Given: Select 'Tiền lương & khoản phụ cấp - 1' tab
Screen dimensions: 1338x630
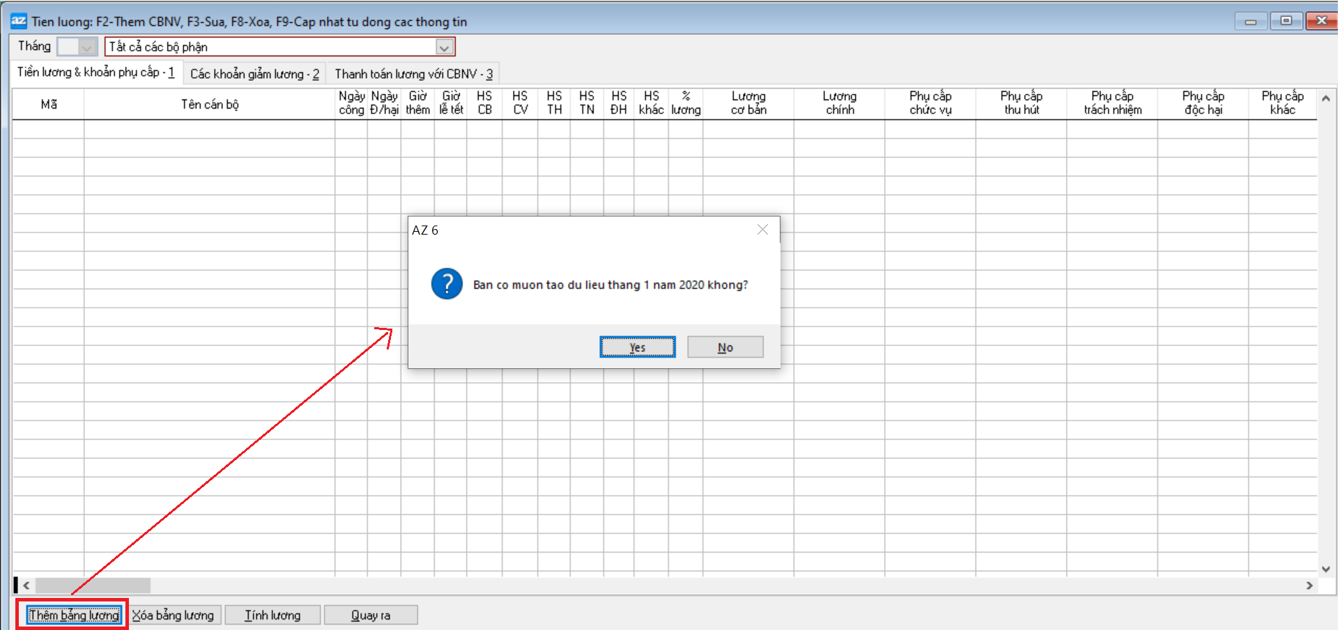Looking at the screenshot, I should coord(96,72).
